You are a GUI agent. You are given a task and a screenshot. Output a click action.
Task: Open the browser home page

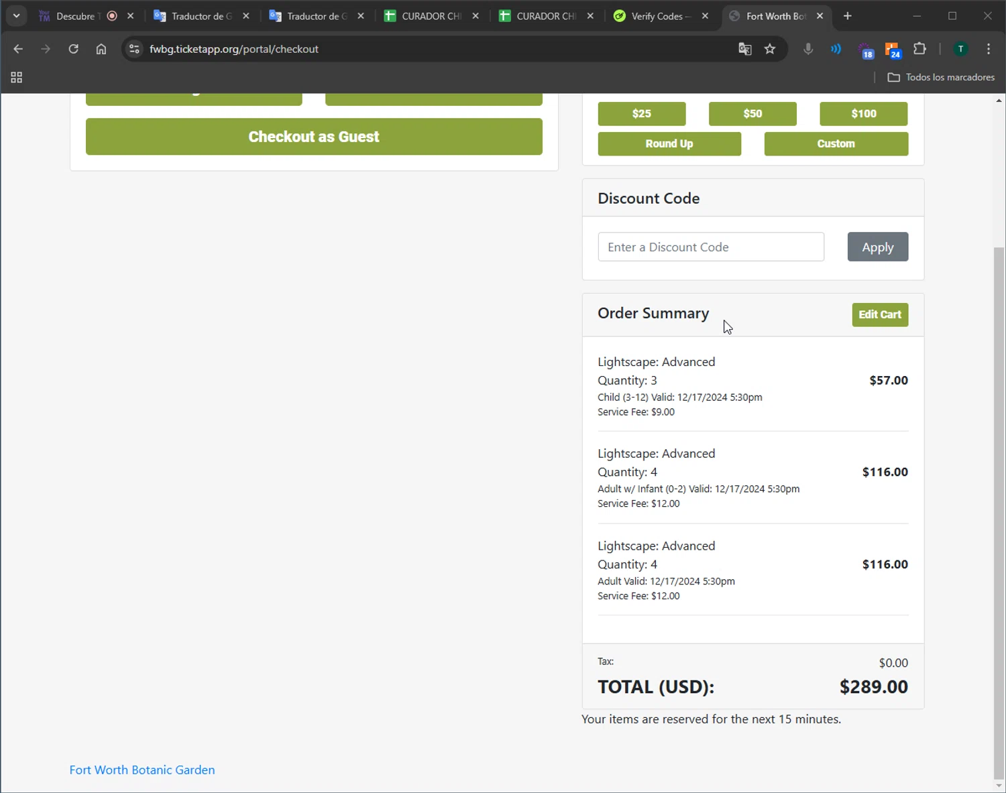tap(101, 49)
